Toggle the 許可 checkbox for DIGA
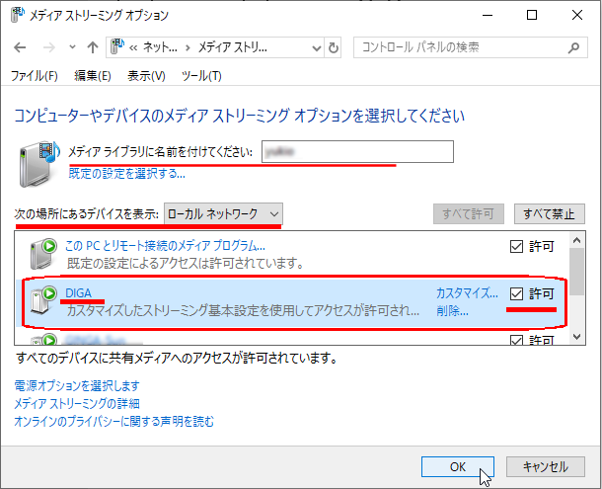The image size is (602, 489). (x=517, y=293)
